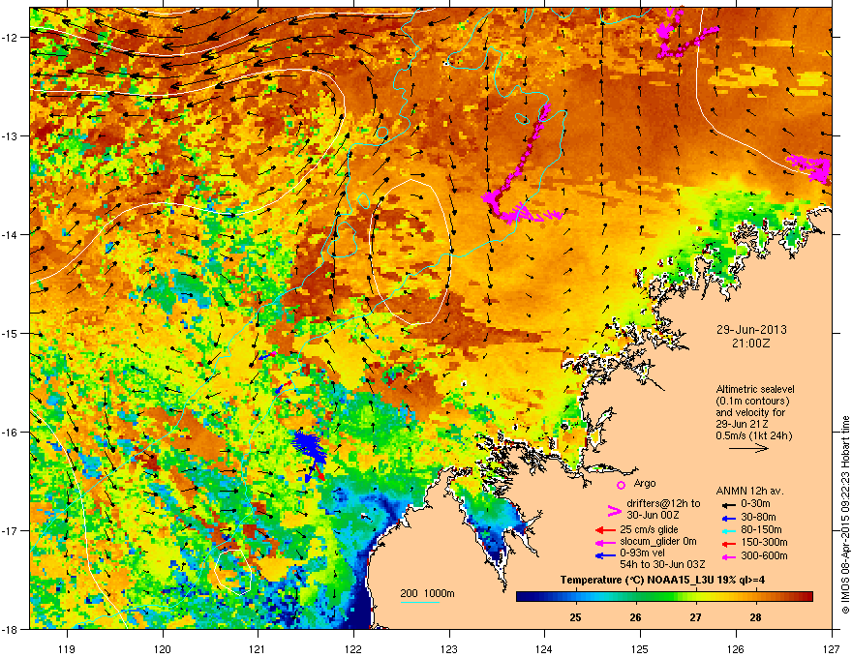
Task: Click longitude axis label 121
Action: (x=258, y=648)
